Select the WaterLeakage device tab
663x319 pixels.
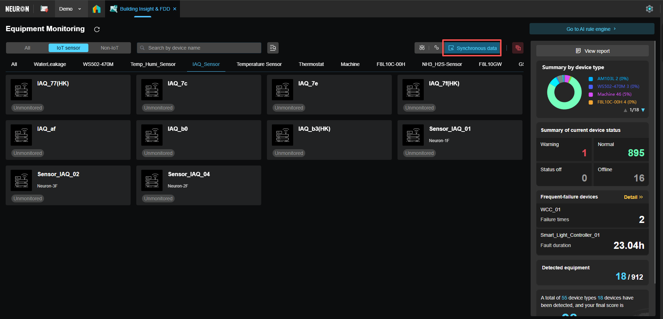point(50,64)
